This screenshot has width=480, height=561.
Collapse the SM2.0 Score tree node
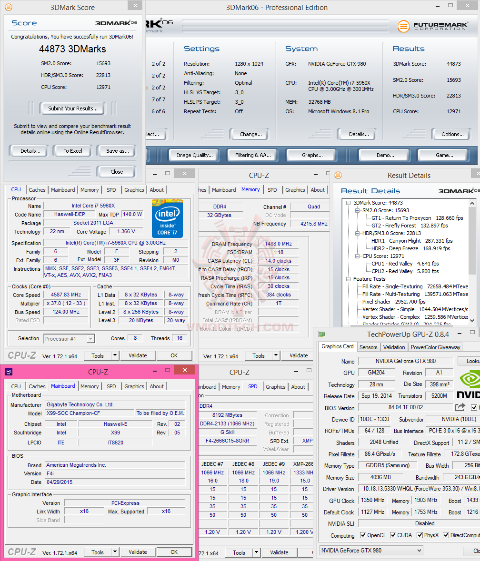[x=357, y=210]
